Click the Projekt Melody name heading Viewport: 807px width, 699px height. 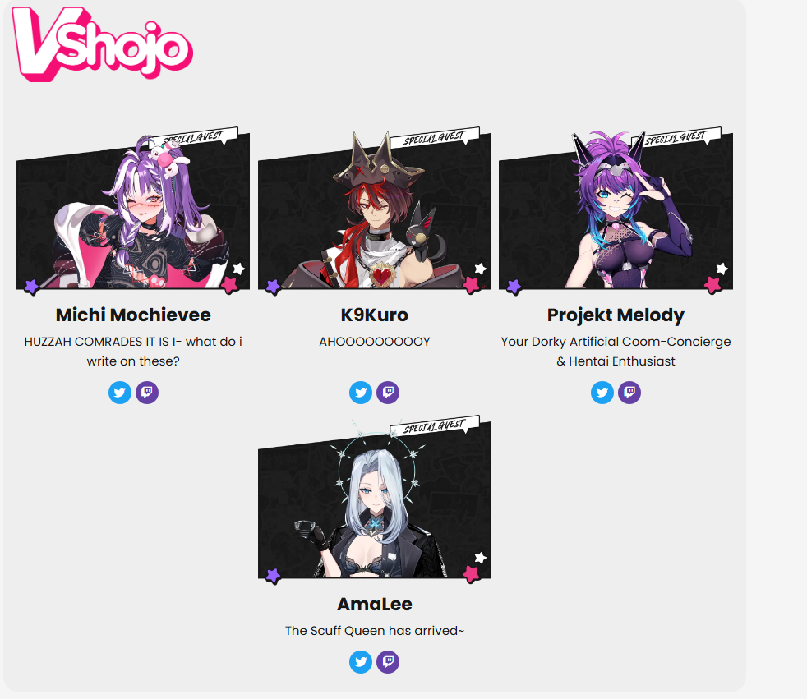(x=616, y=315)
